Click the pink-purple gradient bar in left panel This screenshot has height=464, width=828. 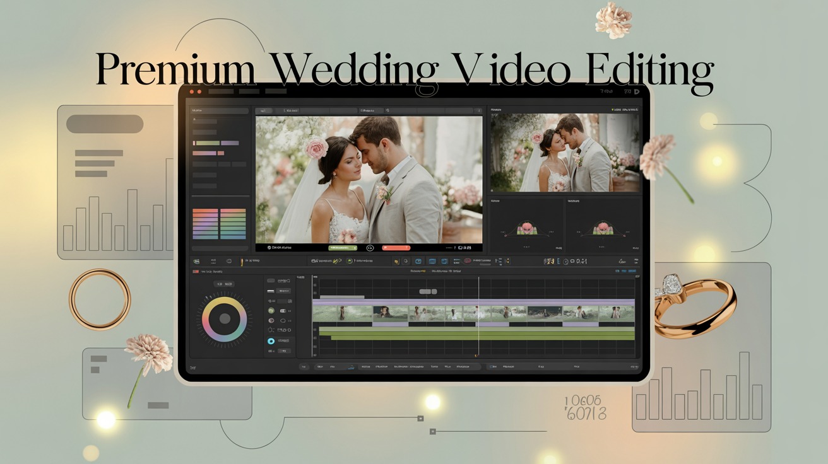204,153
